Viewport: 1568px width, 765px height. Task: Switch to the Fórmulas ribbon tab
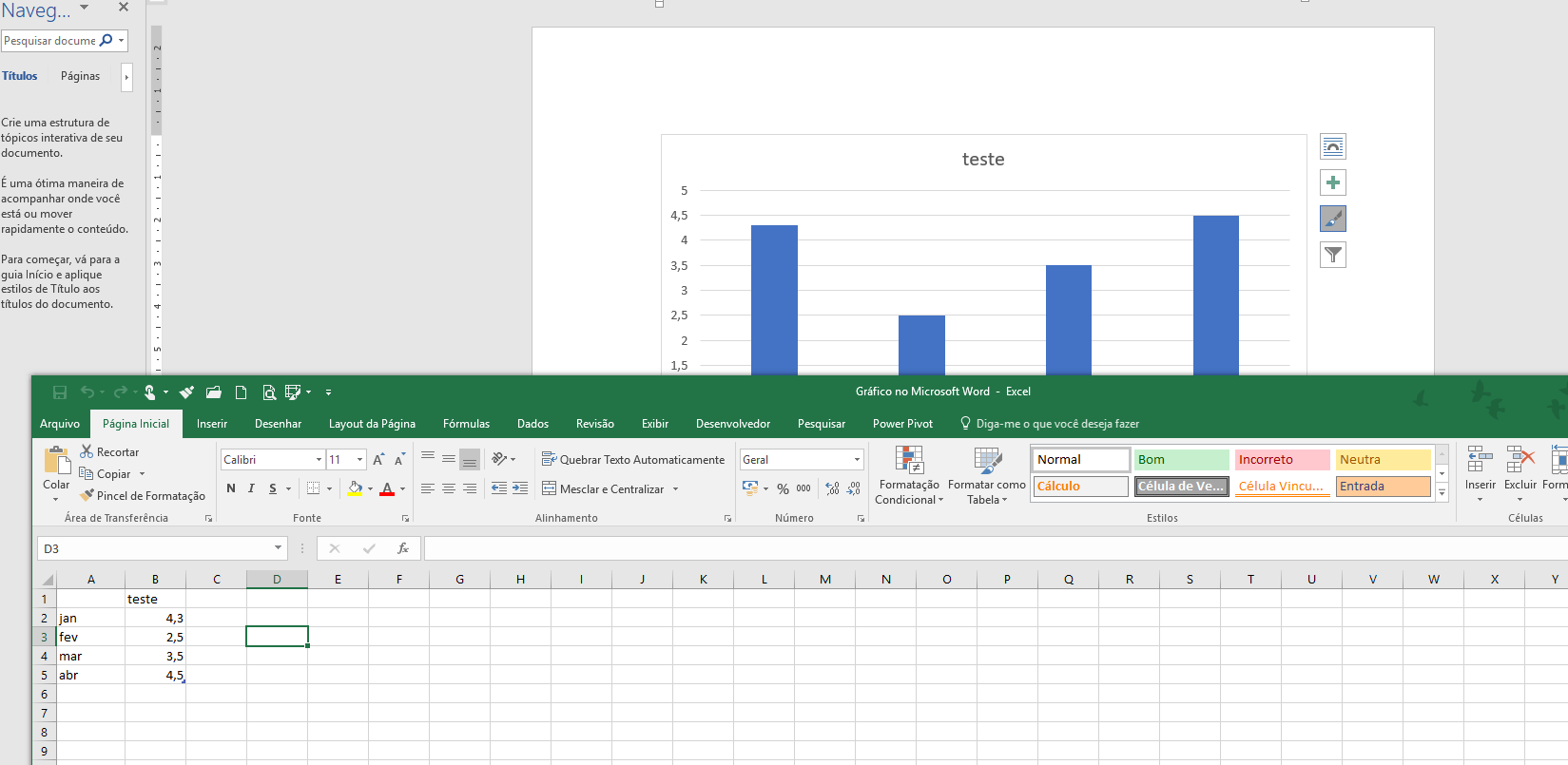[x=466, y=424]
